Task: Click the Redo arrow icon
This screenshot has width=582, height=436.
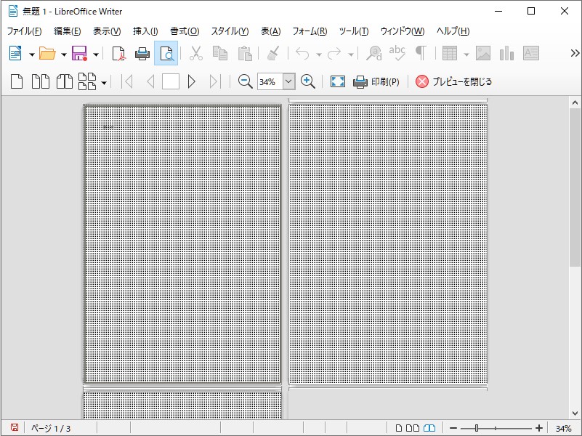Action: point(334,54)
